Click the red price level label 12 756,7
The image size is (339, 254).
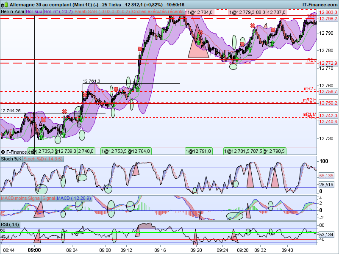pos(328,91)
